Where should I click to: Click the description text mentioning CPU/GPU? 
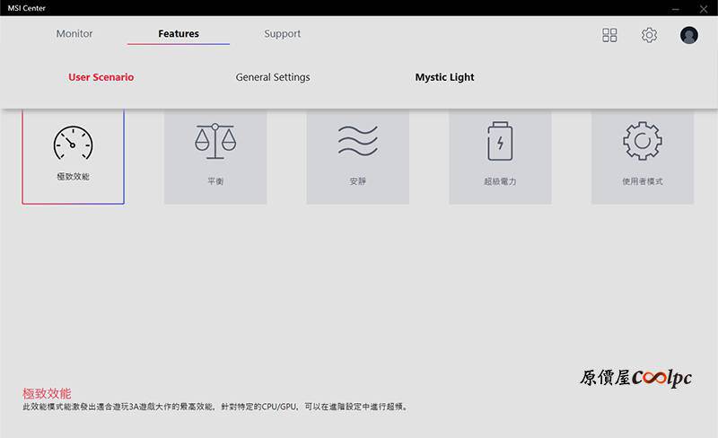[215, 407]
